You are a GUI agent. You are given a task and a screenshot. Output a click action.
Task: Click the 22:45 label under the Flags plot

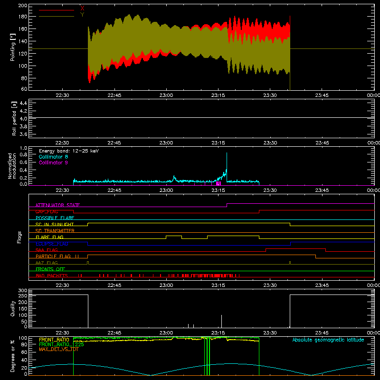[x=114, y=285]
